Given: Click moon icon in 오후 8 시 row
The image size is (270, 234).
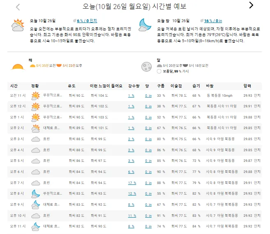Looking at the screenshot, I should [x=36, y=194].
